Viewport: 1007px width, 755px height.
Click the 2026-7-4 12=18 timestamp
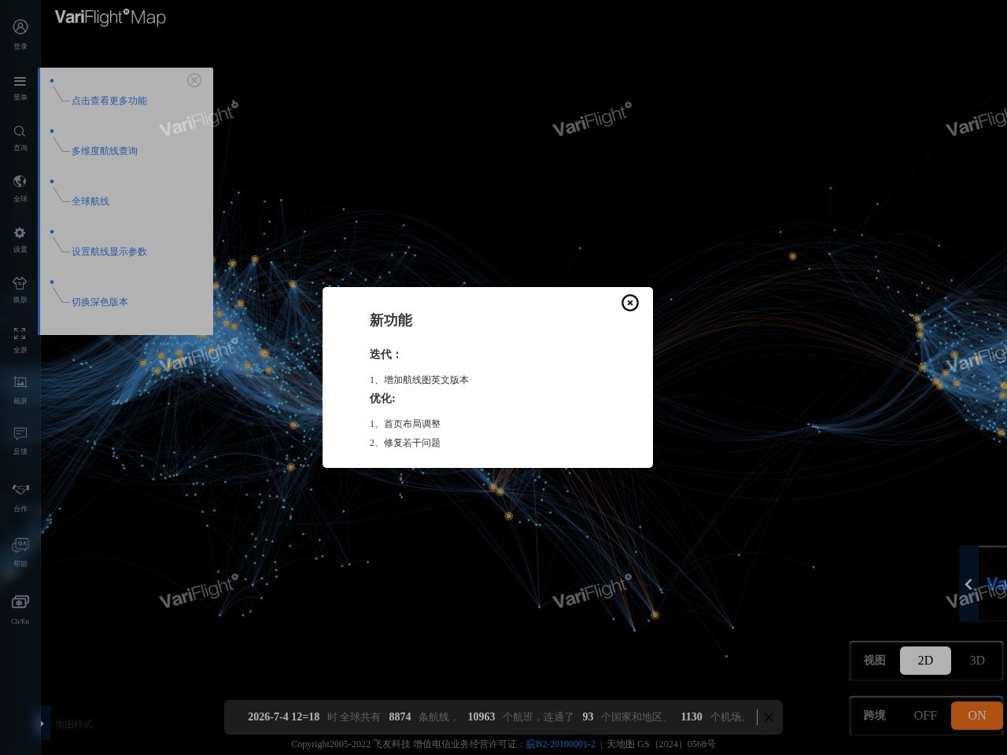pos(283,717)
